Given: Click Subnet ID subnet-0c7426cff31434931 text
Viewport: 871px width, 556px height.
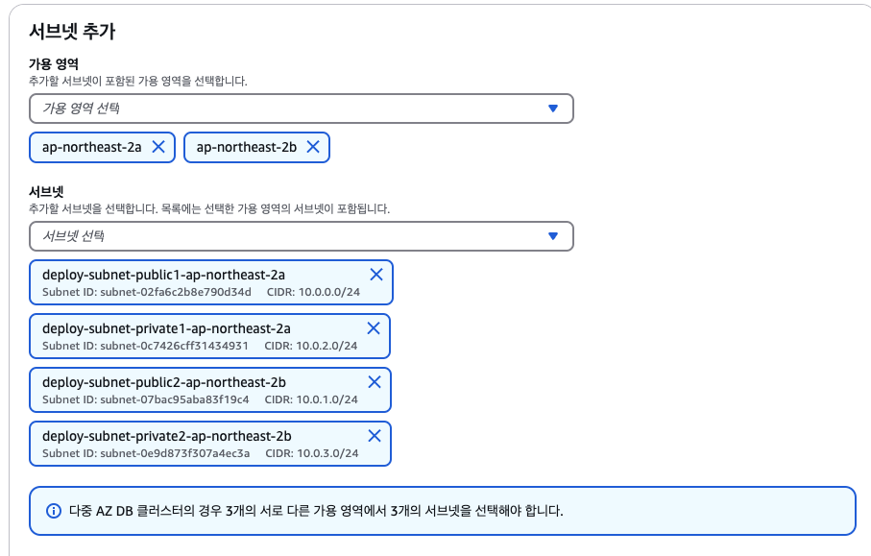Looking at the screenshot, I should 145,346.
